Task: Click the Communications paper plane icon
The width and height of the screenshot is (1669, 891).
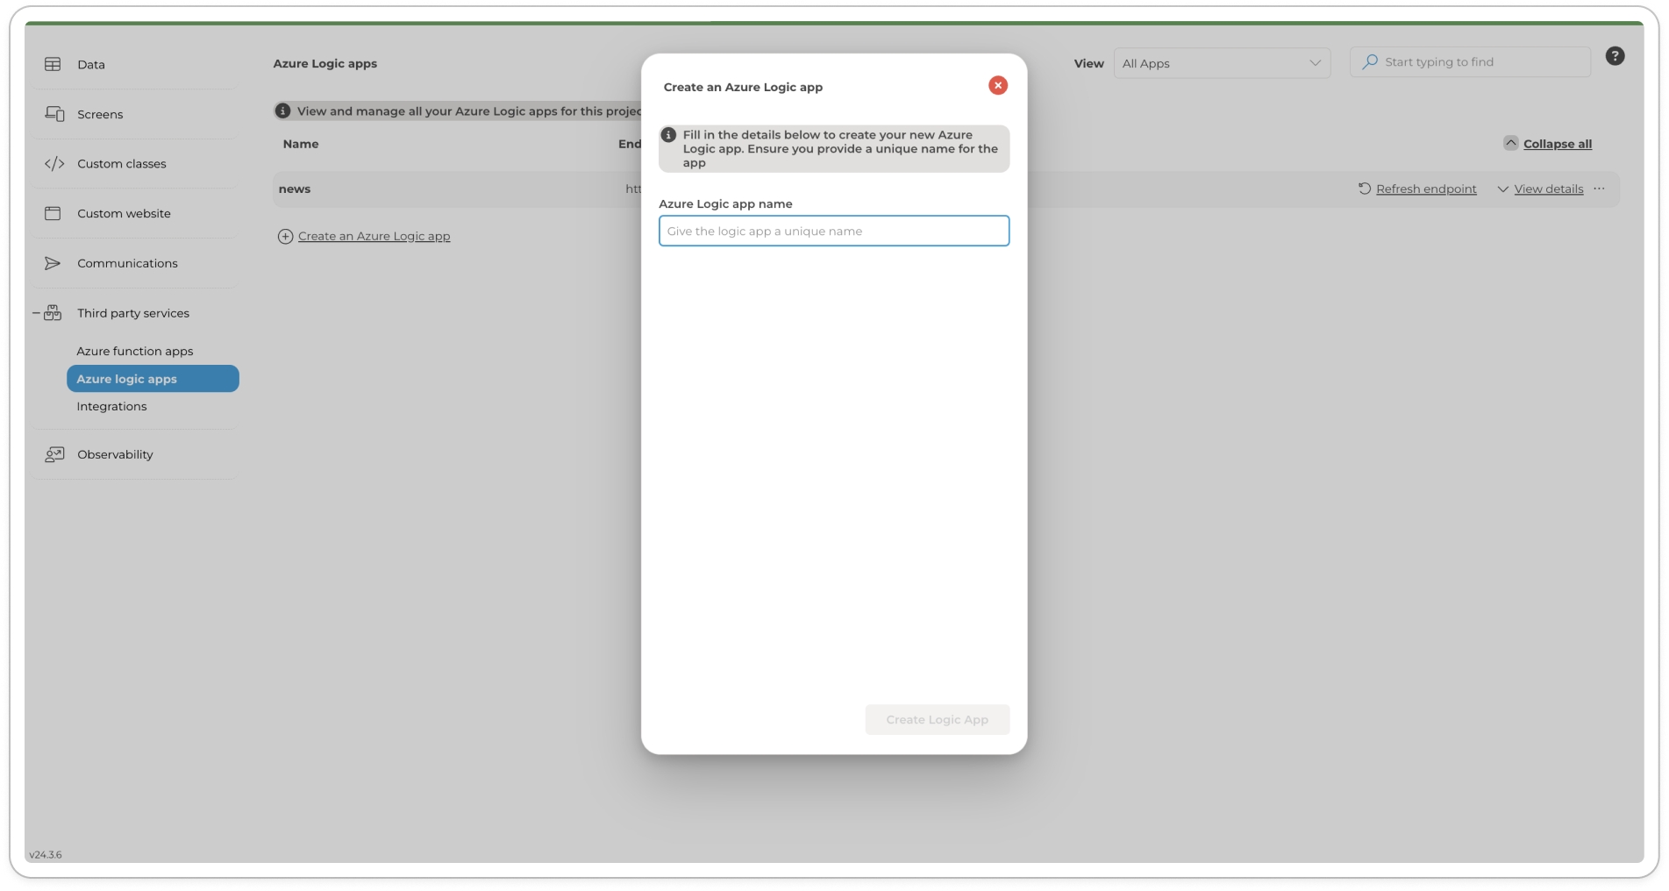Action: [x=53, y=263]
